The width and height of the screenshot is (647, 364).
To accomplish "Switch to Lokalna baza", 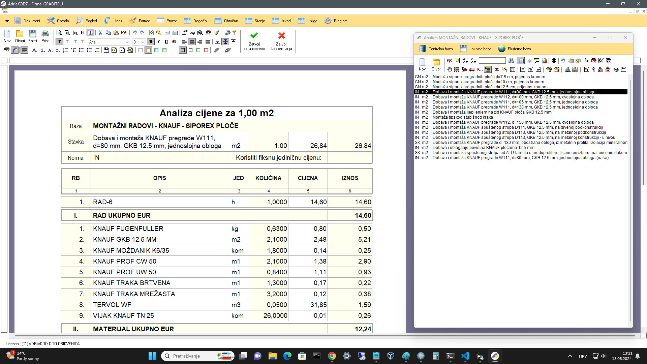I will (475, 49).
